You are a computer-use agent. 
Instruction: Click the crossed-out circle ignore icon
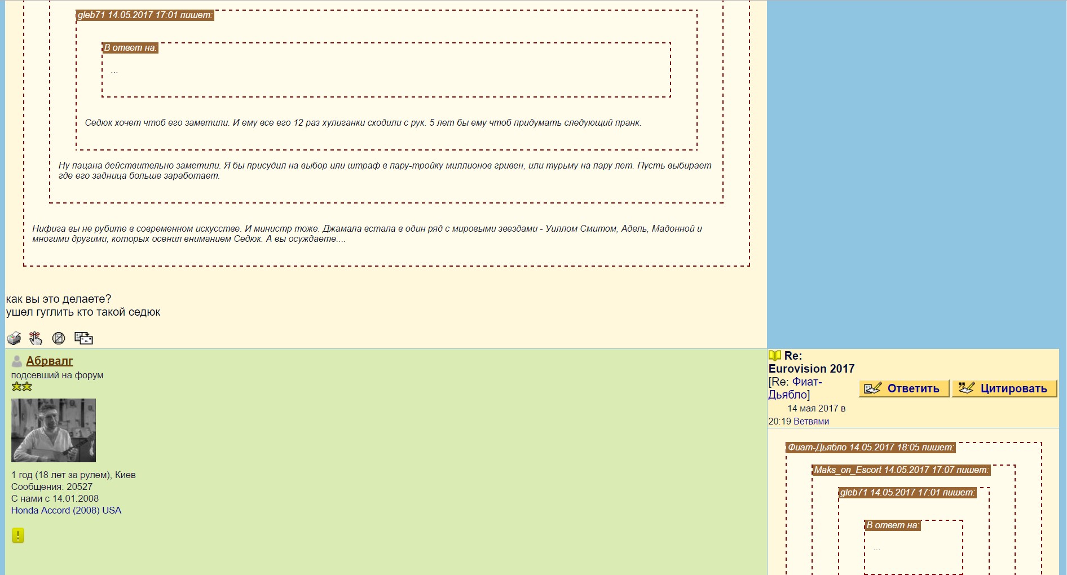click(59, 338)
